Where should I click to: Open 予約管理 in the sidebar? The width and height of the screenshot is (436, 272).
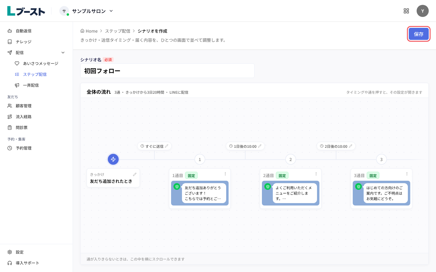point(36,148)
